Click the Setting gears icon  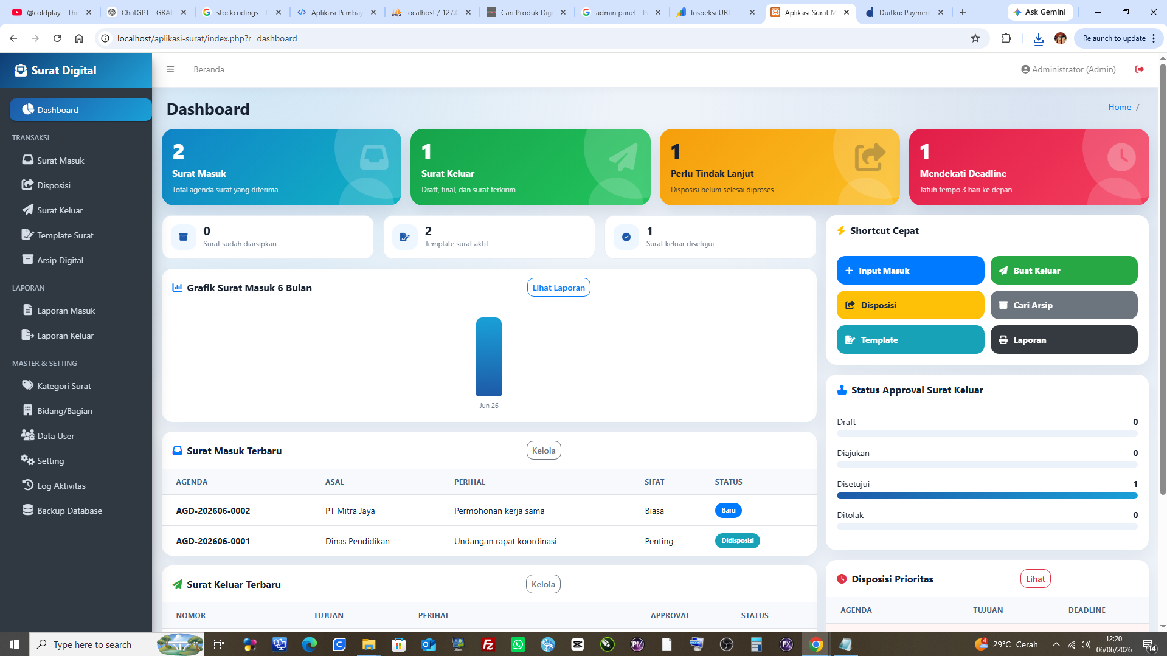pos(27,460)
